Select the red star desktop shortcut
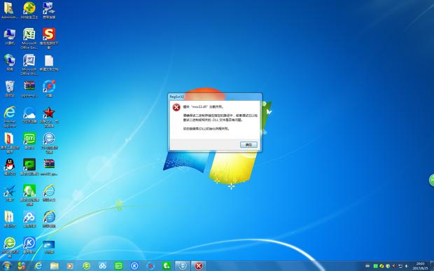Viewport: 434px width, 271px height. point(49,116)
